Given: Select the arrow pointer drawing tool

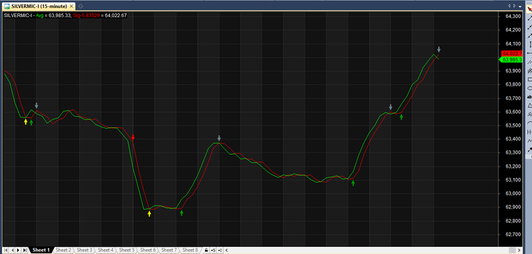Looking at the screenshot, I should tap(529, 9).
